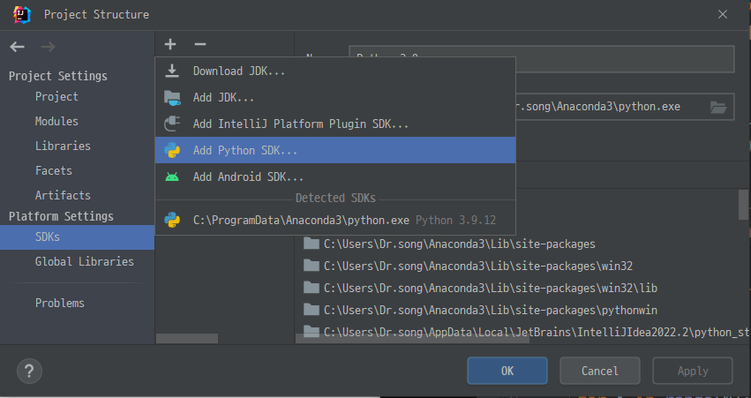Click the IntelliJ IDEA logo in title bar

pos(22,15)
